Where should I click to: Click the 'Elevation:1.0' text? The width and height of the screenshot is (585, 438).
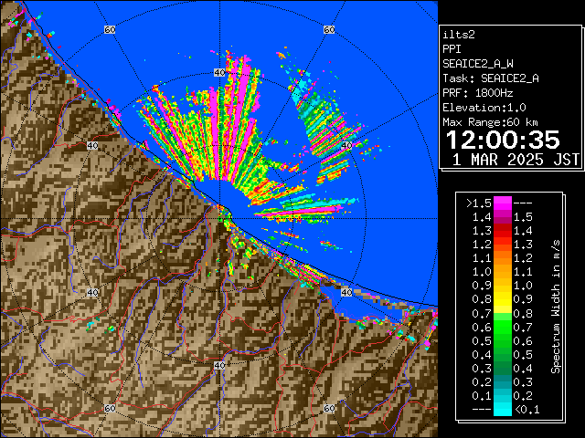tap(484, 108)
